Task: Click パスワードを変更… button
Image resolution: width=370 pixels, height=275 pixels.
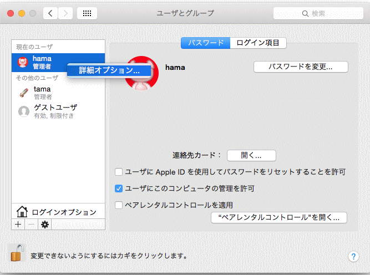Action: (301, 67)
